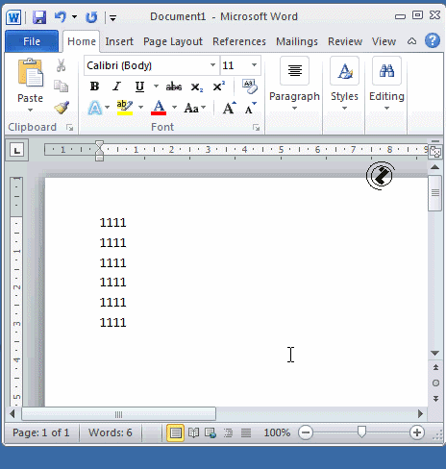Image resolution: width=446 pixels, height=469 pixels.
Task: Click the Cut scissors icon
Action: [x=61, y=65]
